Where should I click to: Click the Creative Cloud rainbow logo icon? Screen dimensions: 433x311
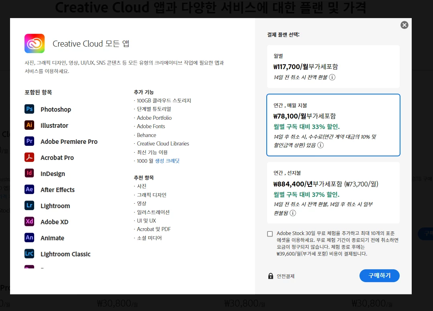(35, 43)
